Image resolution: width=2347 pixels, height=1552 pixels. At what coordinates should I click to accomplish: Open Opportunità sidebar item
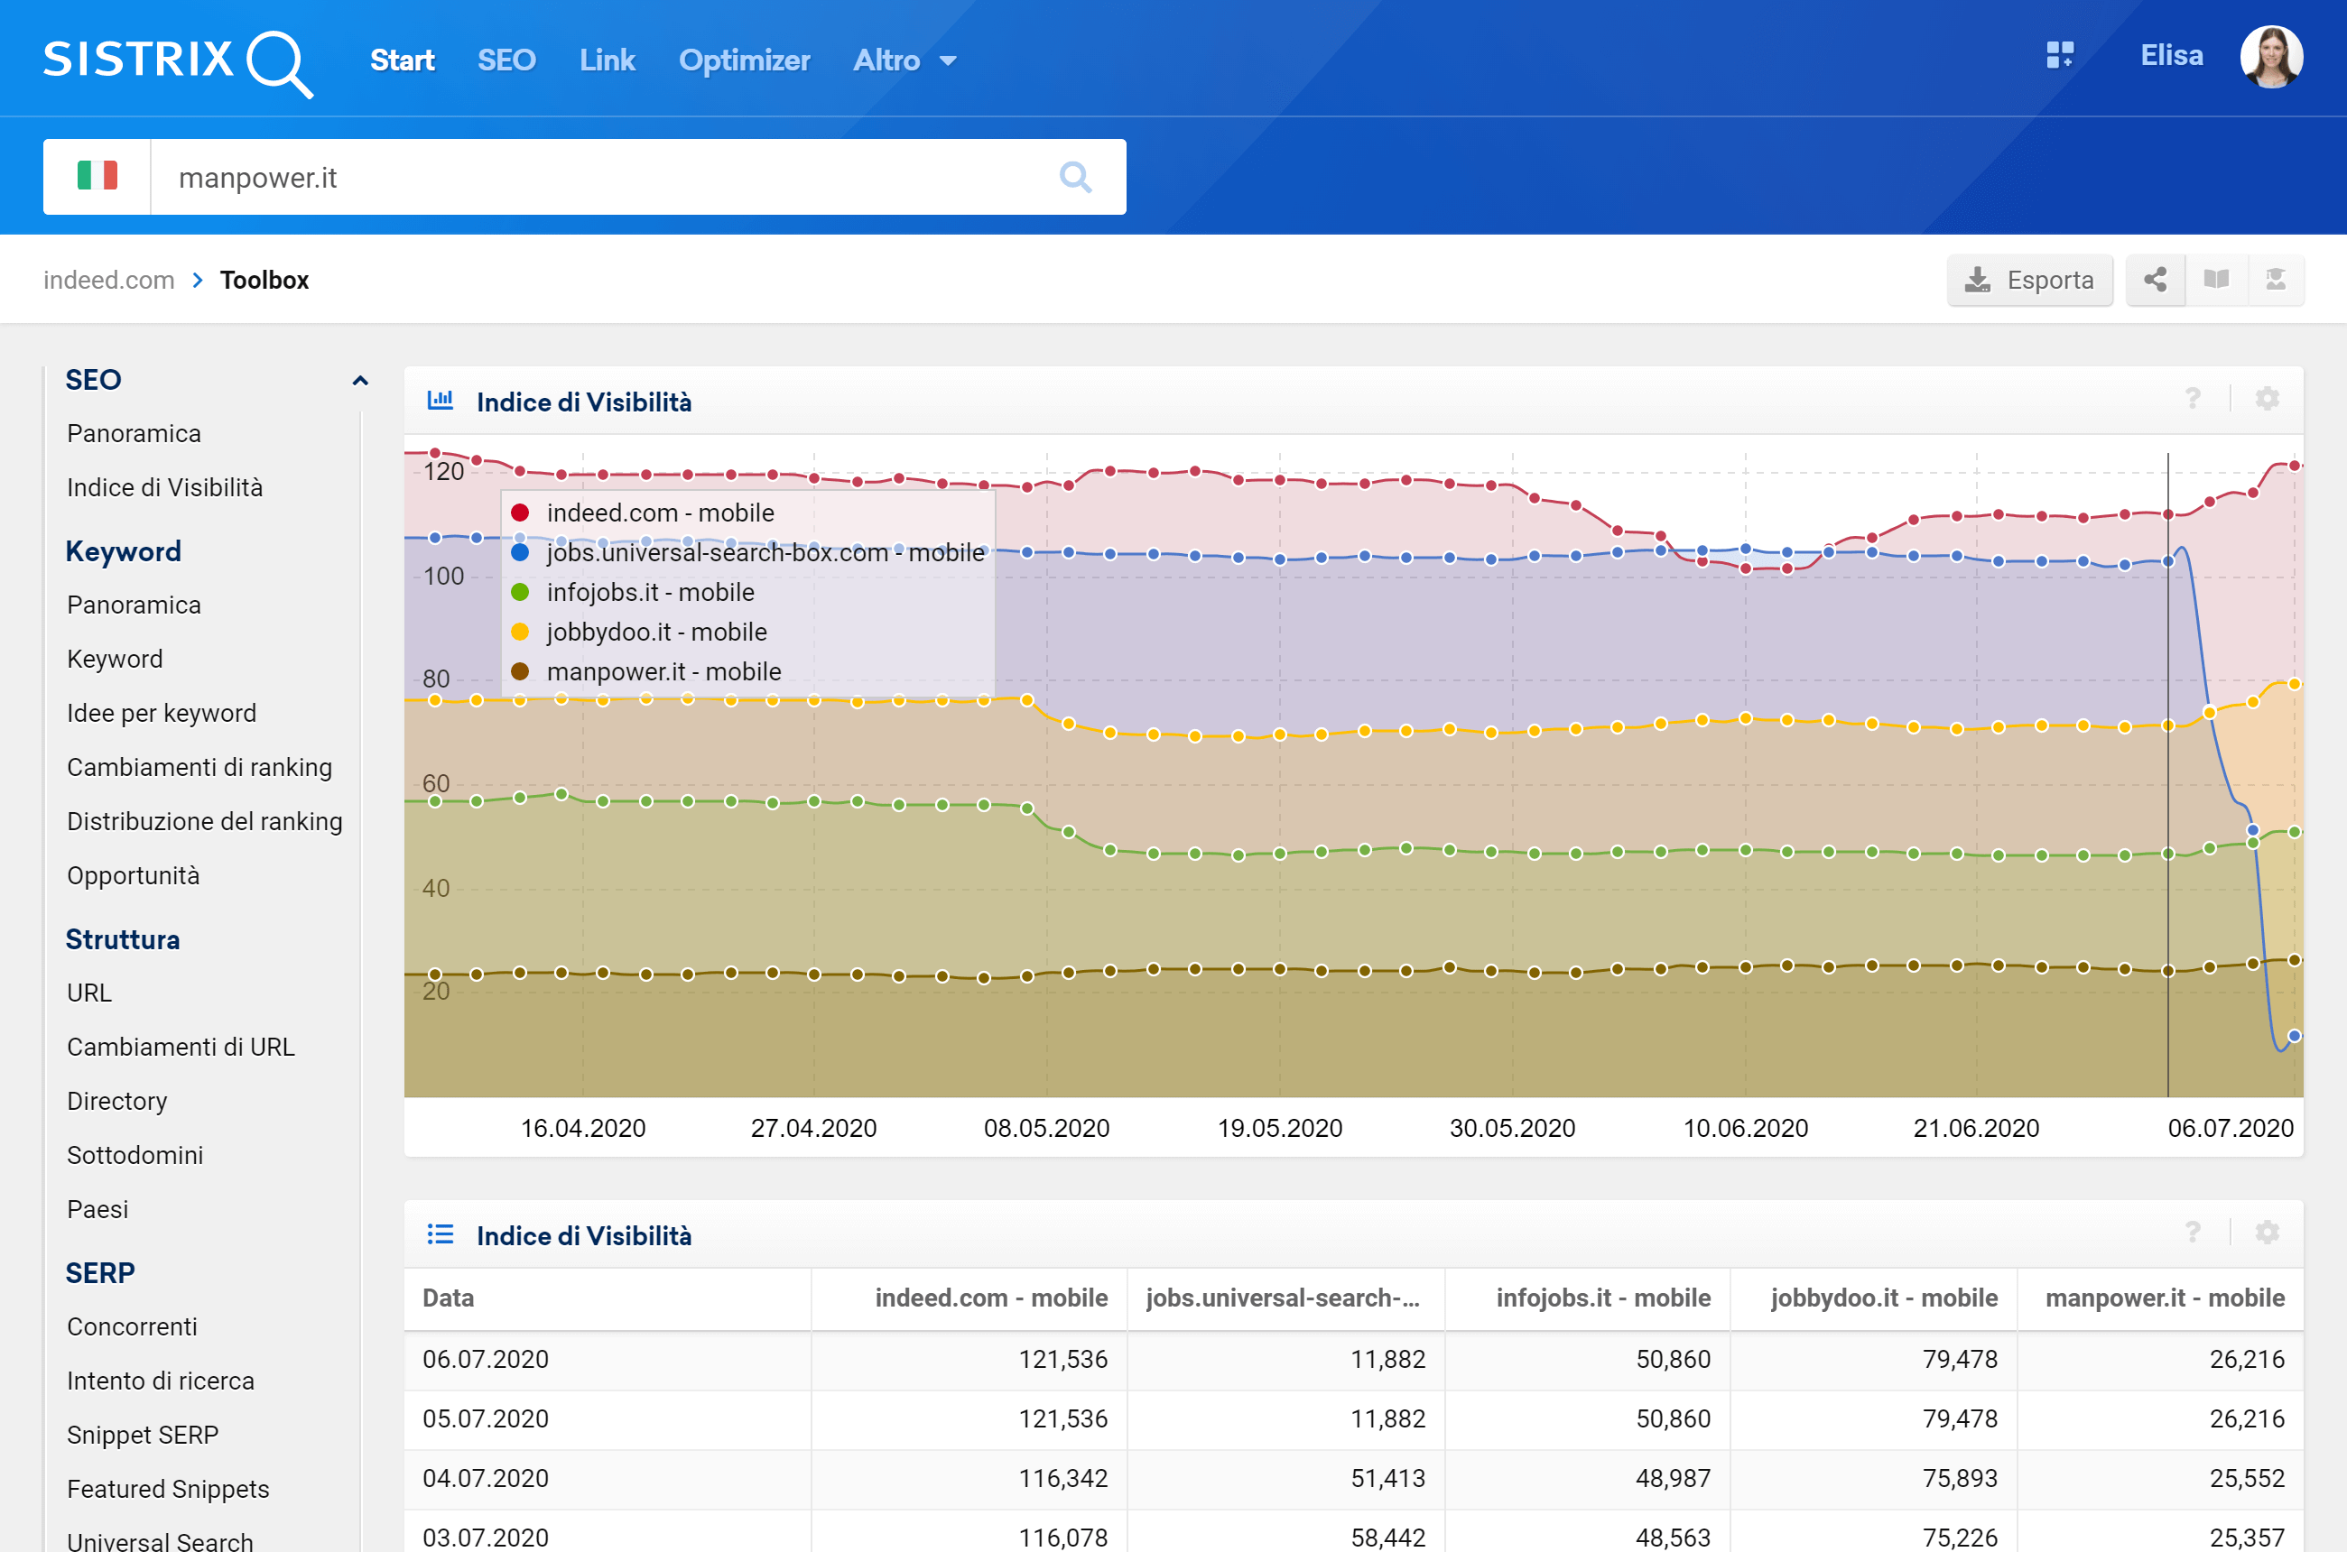pos(133,876)
